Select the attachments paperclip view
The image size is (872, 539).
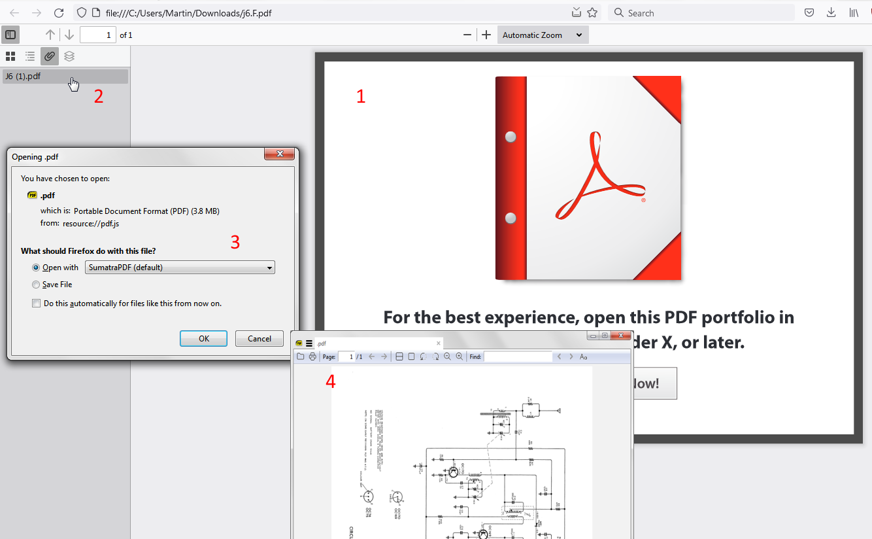point(50,56)
